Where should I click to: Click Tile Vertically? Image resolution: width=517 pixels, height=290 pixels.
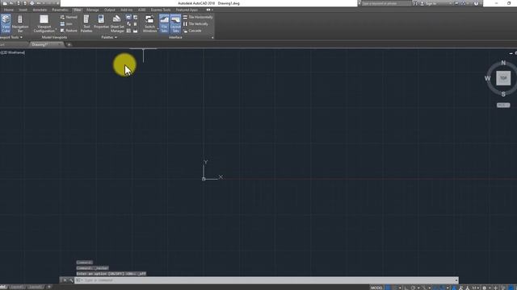pyautogui.click(x=195, y=24)
